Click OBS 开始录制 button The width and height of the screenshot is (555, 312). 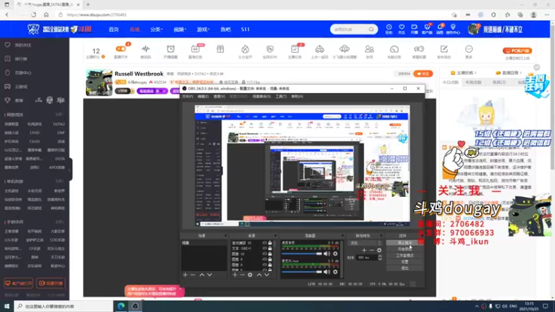[404, 249]
